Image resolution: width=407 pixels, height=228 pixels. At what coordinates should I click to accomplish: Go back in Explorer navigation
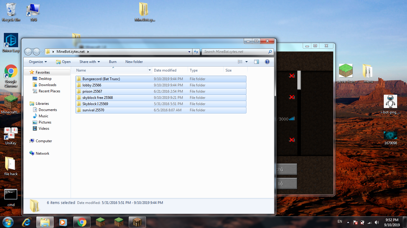tap(28, 52)
